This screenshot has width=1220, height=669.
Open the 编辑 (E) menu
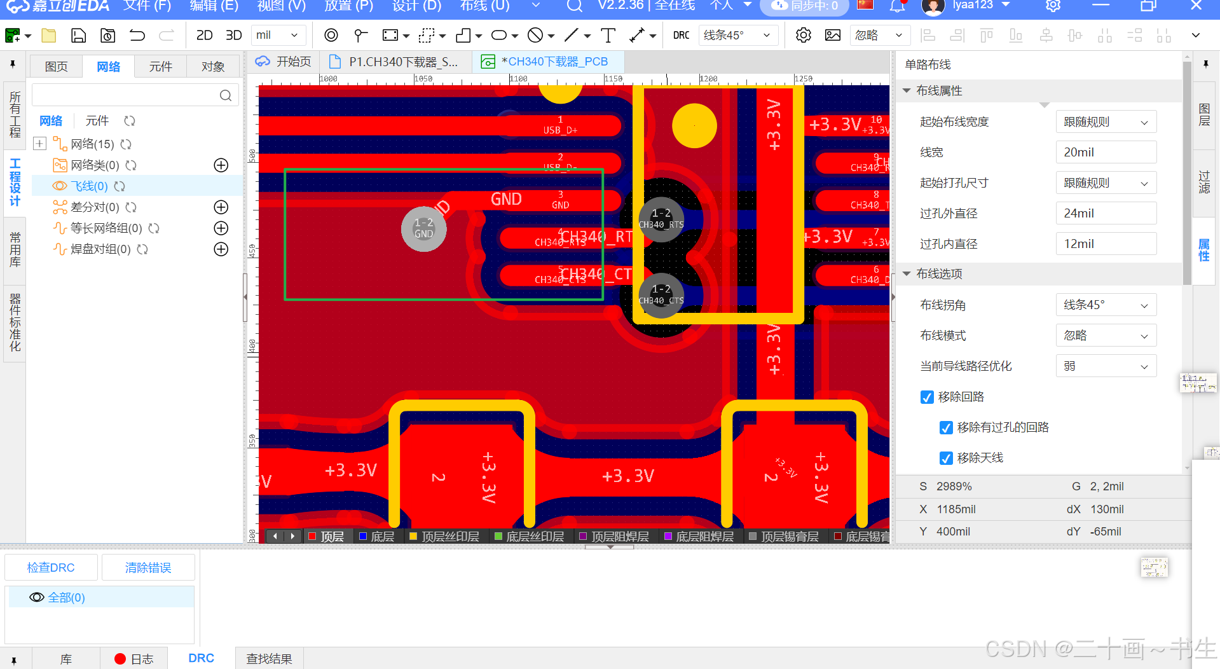pyautogui.click(x=214, y=6)
